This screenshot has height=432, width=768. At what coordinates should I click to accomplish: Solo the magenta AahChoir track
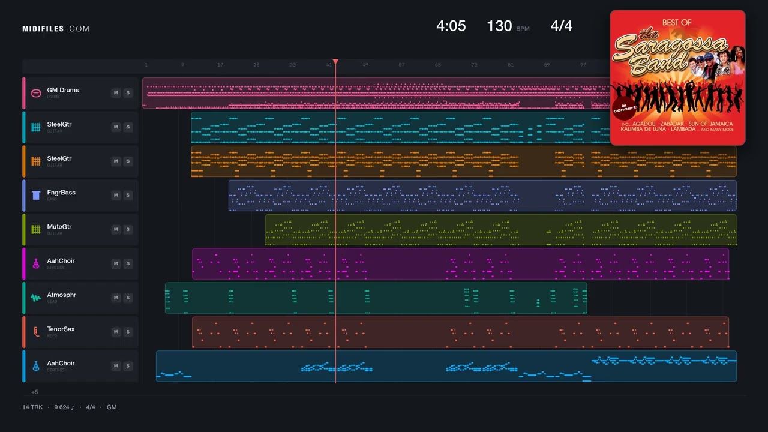(127, 264)
